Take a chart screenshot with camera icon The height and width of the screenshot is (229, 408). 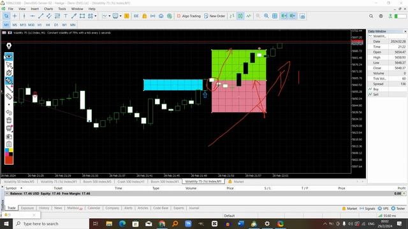click(302, 17)
